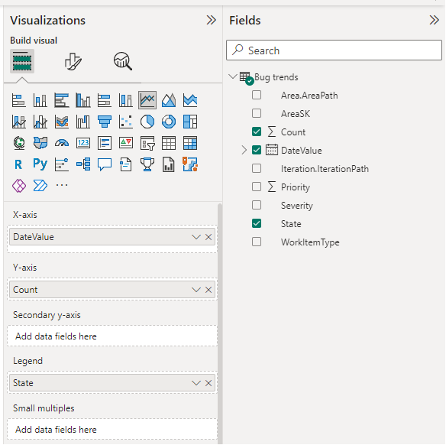Select the Scatter chart visual

(x=126, y=122)
